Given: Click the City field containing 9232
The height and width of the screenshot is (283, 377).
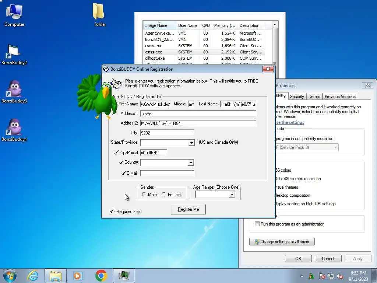Looking at the screenshot, I should [167, 133].
